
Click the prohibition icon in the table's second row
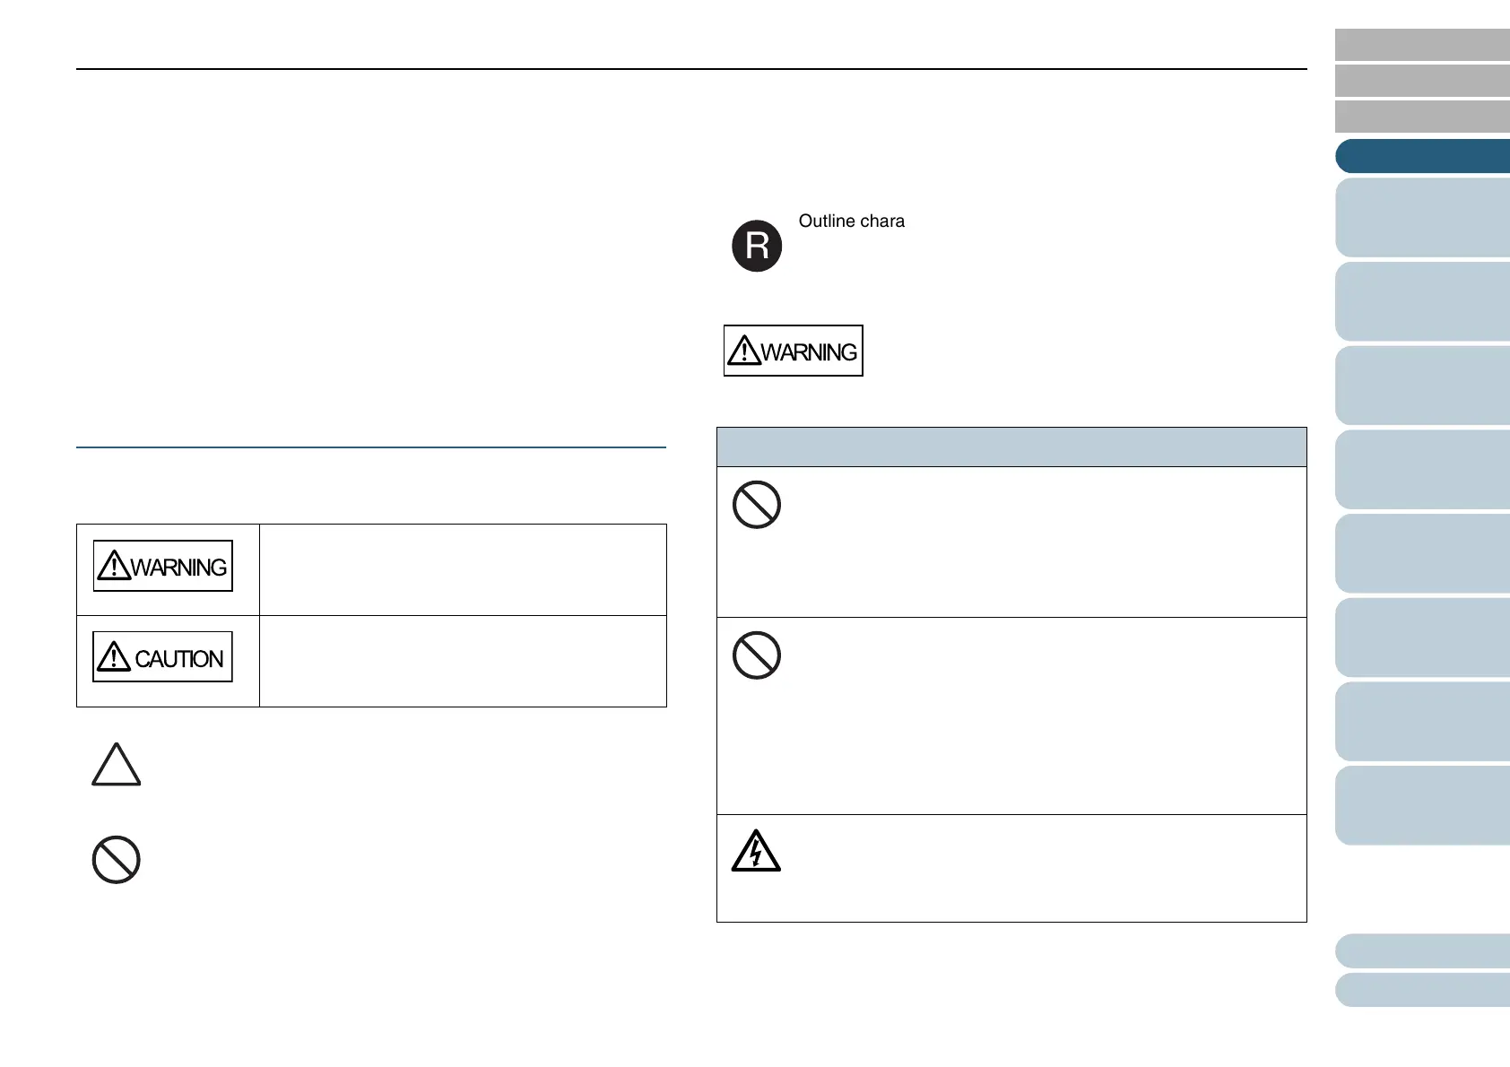757,655
